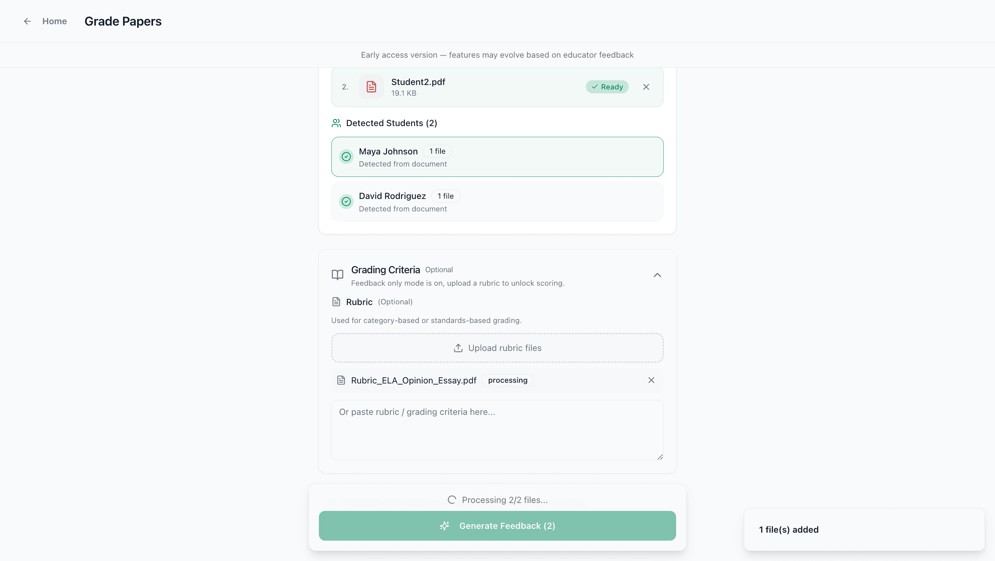Click the check icon beside David Rodriguez

coord(346,201)
